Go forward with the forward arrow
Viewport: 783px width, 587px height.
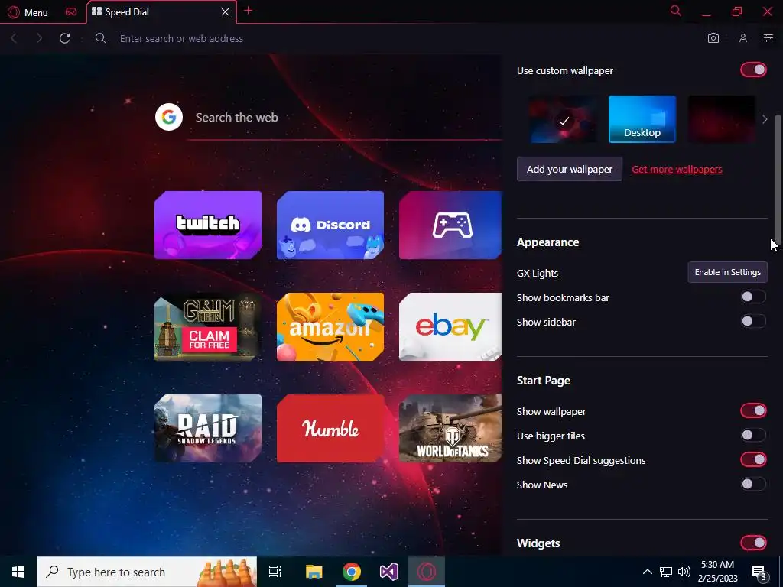click(39, 38)
